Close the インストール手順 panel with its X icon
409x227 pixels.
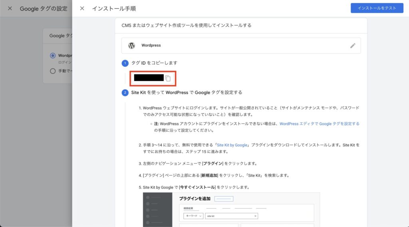(x=82, y=8)
